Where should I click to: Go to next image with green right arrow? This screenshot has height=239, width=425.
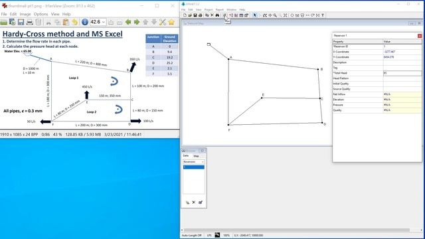tap(137, 22)
